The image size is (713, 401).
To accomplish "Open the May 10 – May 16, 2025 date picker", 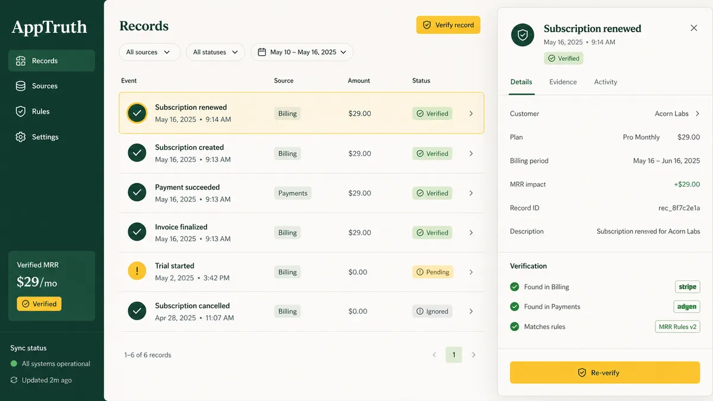I will click(302, 52).
